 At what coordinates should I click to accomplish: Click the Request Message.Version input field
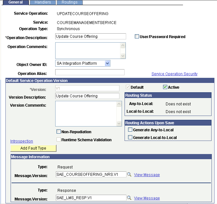[91, 175]
